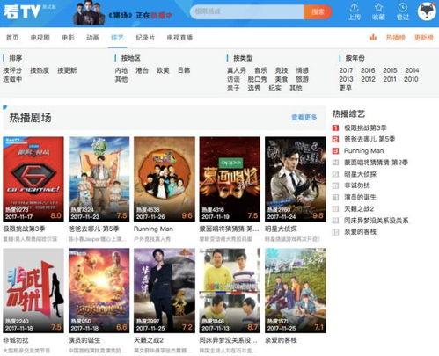Image resolution: width=439 pixels, height=356 pixels.
Task: Open the 更新榜 ranking link
Action: click(424, 38)
